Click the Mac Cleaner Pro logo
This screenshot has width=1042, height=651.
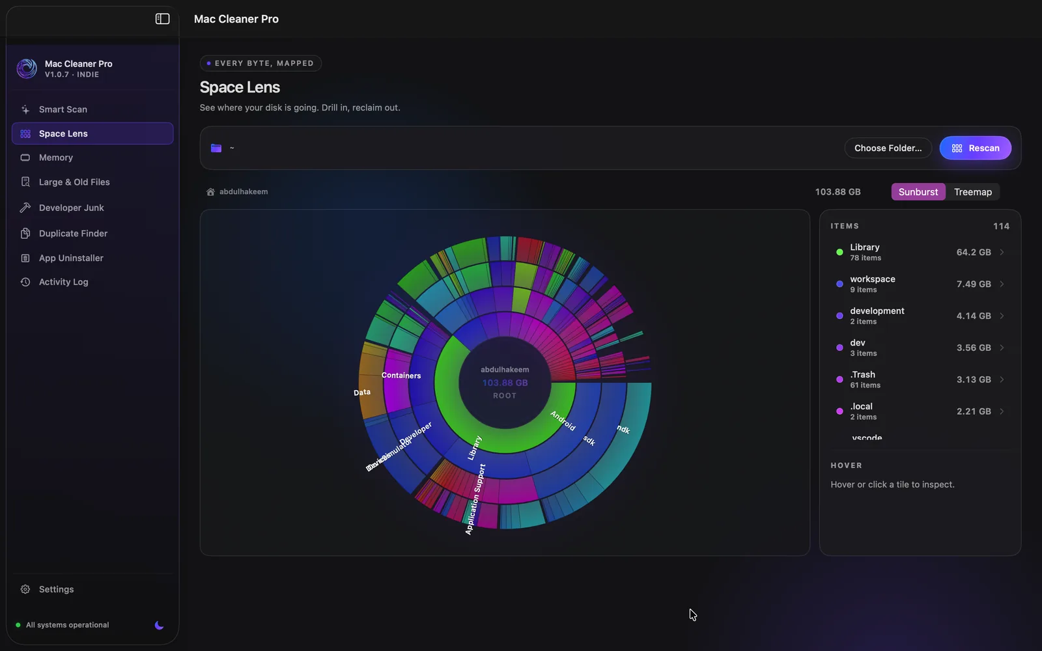[27, 68]
